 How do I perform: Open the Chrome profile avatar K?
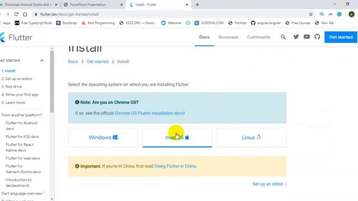click(351, 14)
